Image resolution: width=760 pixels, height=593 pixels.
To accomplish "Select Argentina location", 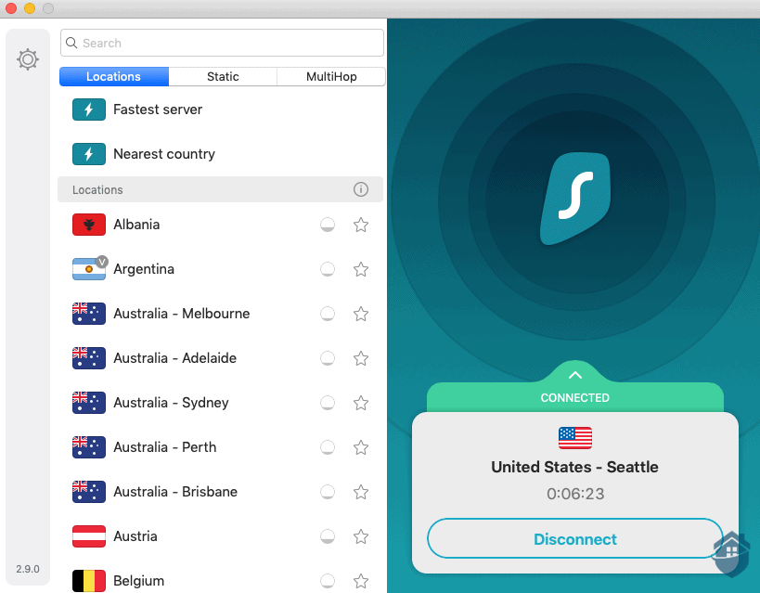I will tap(221, 269).
